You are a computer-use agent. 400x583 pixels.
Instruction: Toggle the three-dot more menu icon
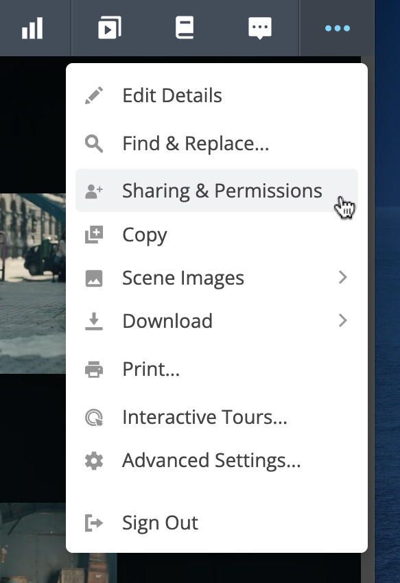337,28
